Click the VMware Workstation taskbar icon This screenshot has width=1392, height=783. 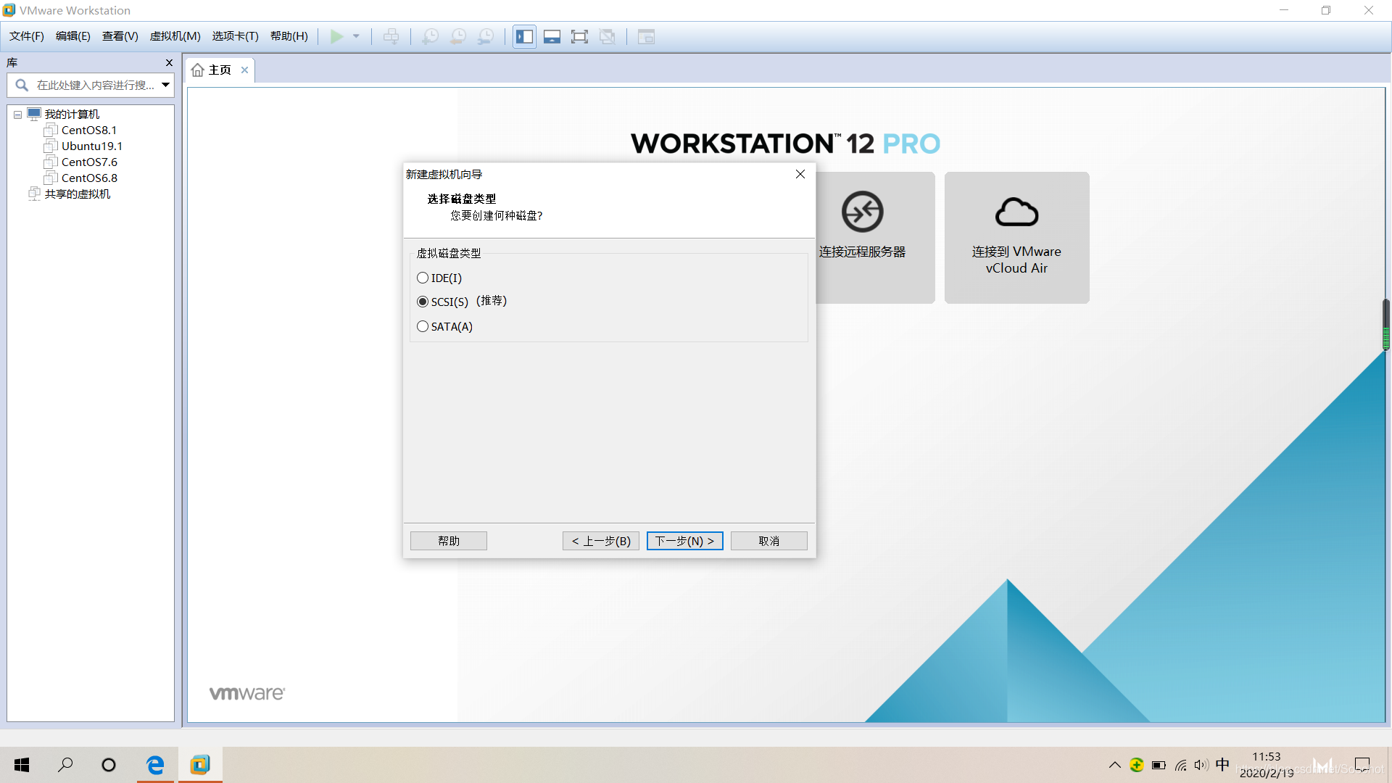click(x=201, y=765)
